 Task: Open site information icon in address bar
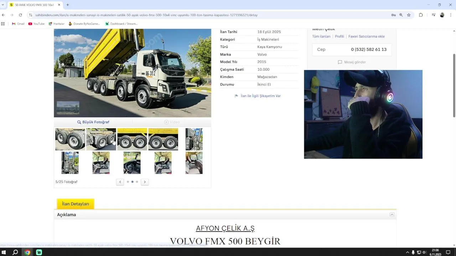point(31,15)
